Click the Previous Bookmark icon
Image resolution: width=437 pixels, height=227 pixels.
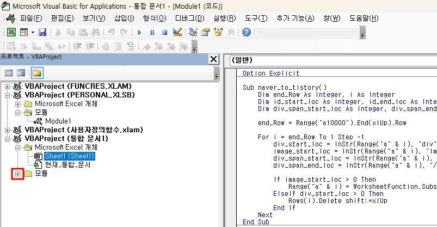click(x=171, y=46)
